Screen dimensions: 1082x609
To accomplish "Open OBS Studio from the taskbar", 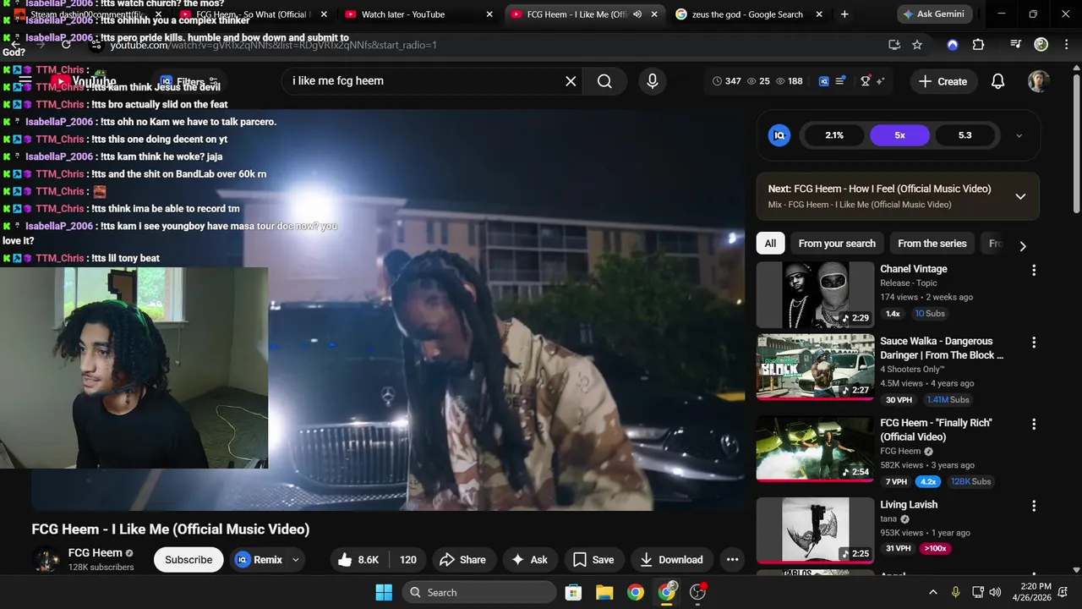I will pos(698,592).
